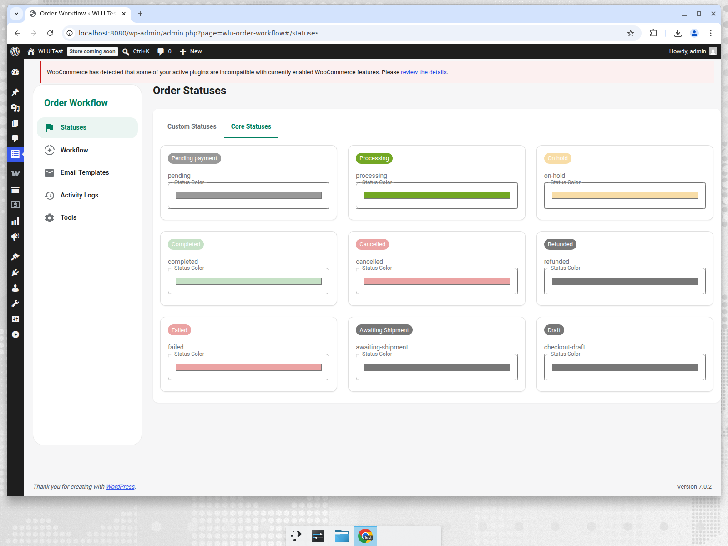This screenshot has height=546, width=728.
Task: Open the Pages sidebar icon
Action: [15, 123]
